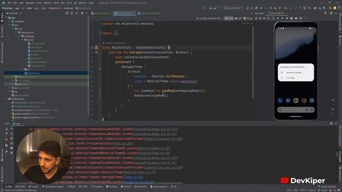This screenshot has height=192, width=342.
Task: Open the Edit menu
Action: [x=15, y=3]
